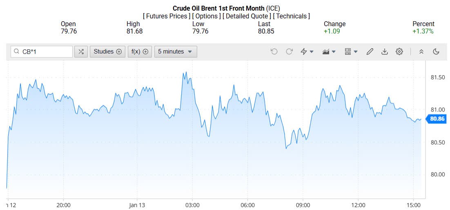Open the 5 minutes interval dropdown
The height and width of the screenshot is (210, 450).
point(176,51)
